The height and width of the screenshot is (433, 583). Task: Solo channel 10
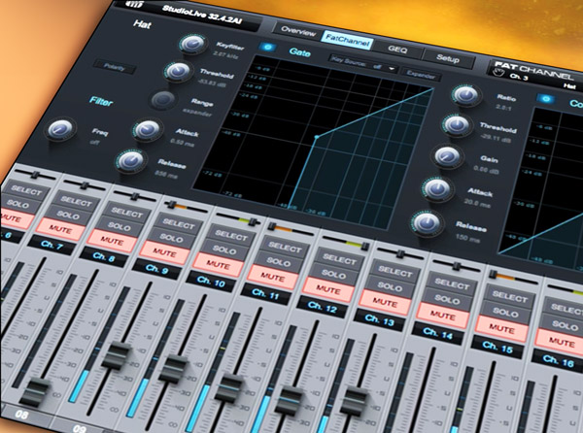pos(225,250)
